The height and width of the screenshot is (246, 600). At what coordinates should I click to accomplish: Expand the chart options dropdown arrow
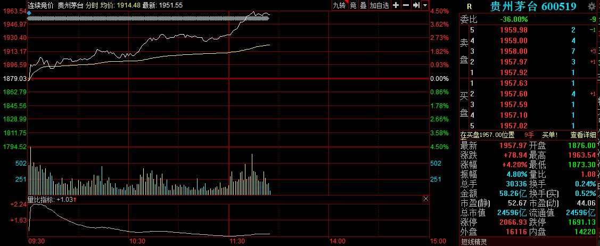[424, 5]
